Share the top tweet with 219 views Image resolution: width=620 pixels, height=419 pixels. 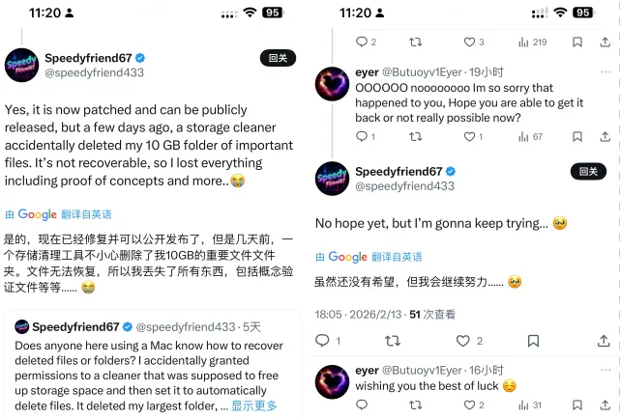(605, 42)
